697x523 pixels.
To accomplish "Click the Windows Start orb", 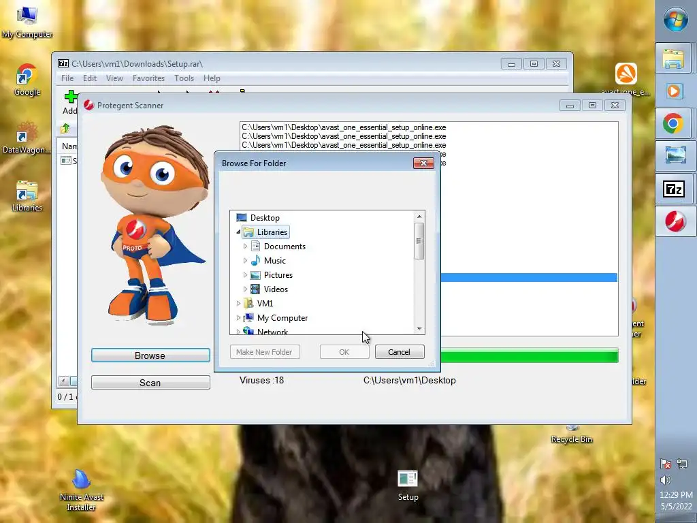I will (x=676, y=19).
